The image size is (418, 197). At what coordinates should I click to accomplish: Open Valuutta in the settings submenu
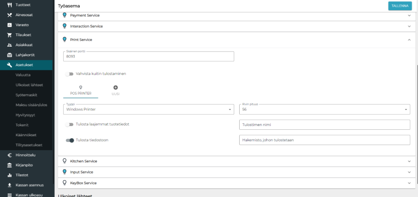(x=23, y=75)
